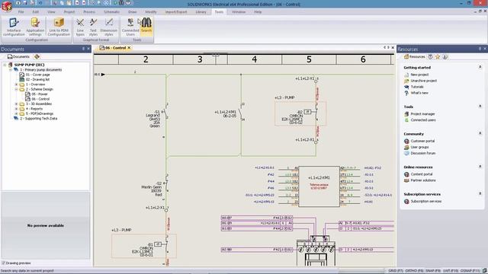Collapse the 2 - Scheme Design folder
This screenshot has height=274, width=488.
pyautogui.click(x=16, y=89)
